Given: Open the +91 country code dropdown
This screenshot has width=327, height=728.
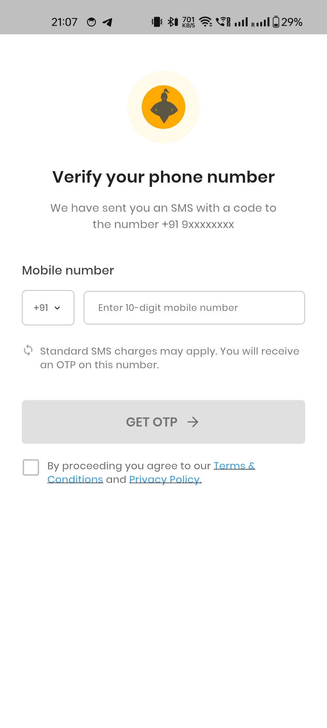Looking at the screenshot, I should point(48,308).
